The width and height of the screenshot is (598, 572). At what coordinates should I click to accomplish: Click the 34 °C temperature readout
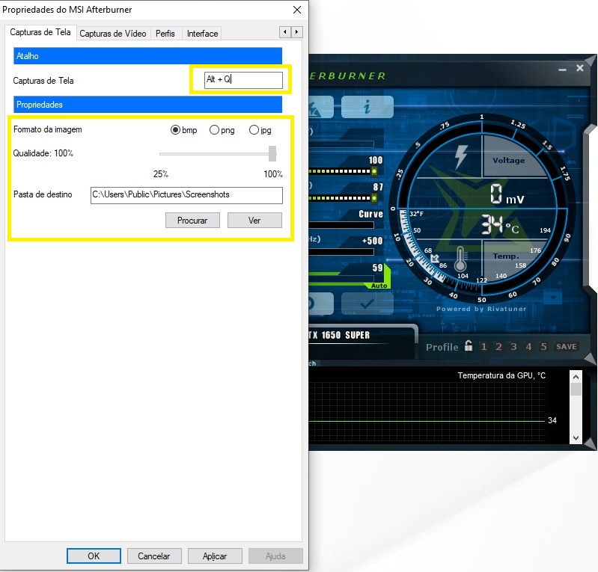coord(500,224)
